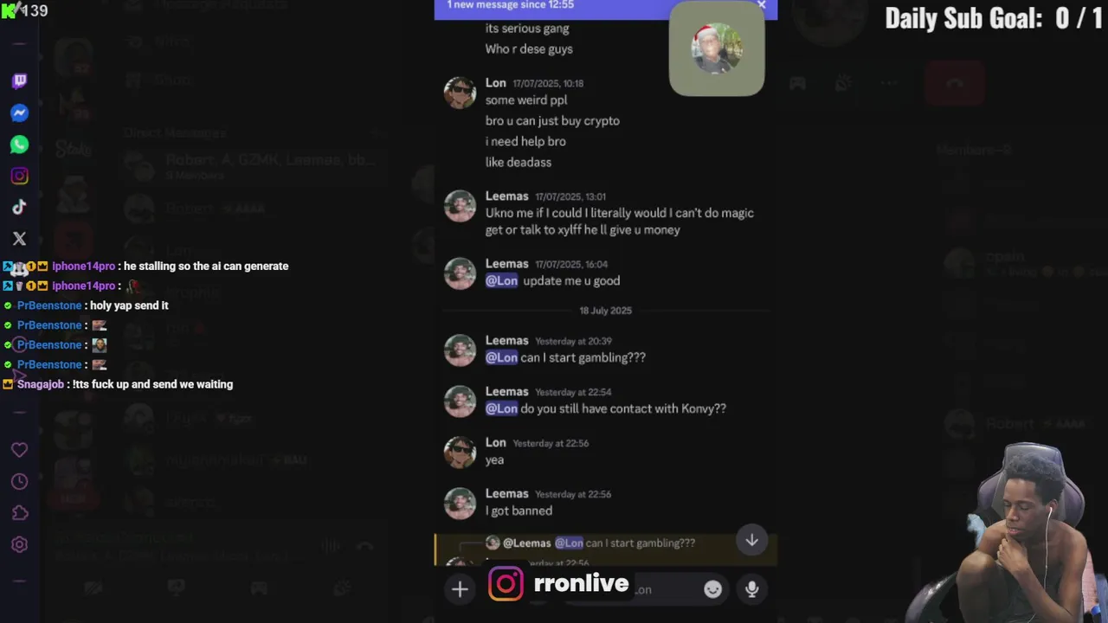Open Messenger from the sidebar
This screenshot has height=623, width=1108.
coord(19,113)
